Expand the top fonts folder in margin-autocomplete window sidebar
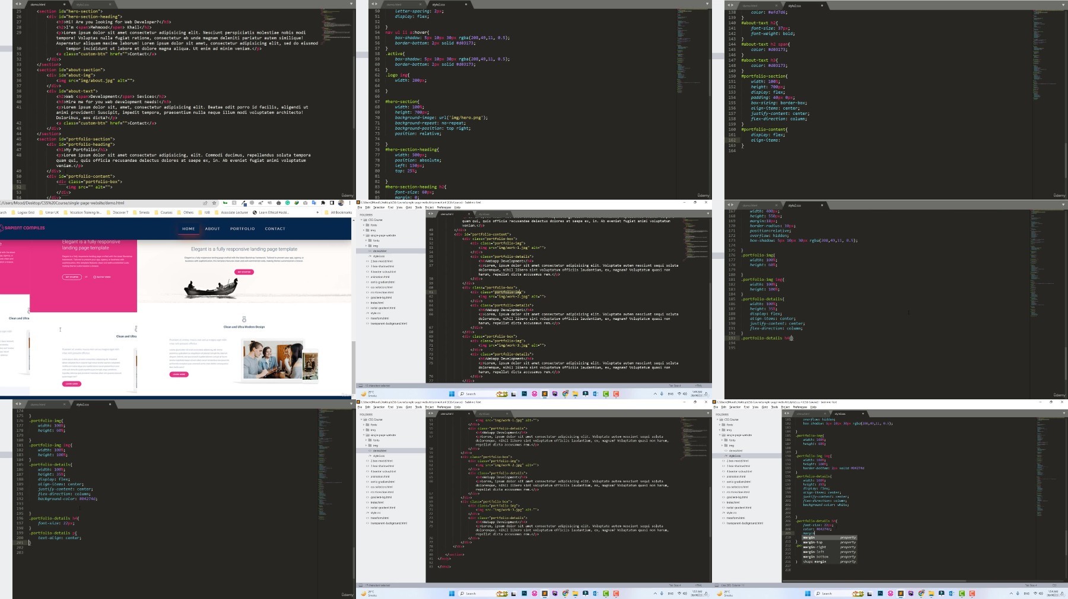Screen dimensions: 1068x599 (x=720, y=425)
